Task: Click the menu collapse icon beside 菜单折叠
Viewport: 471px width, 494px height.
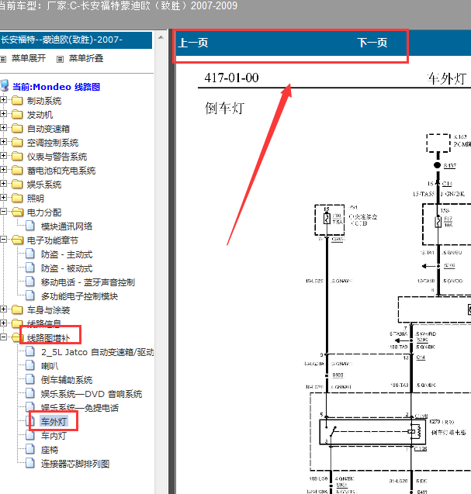Action: [60, 59]
